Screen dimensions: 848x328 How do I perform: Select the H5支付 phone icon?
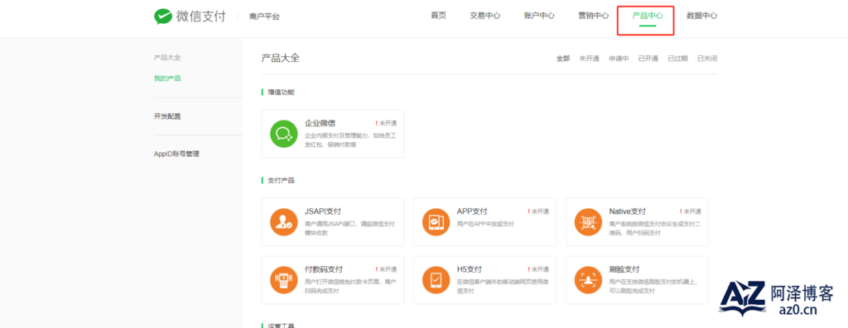[x=436, y=279]
